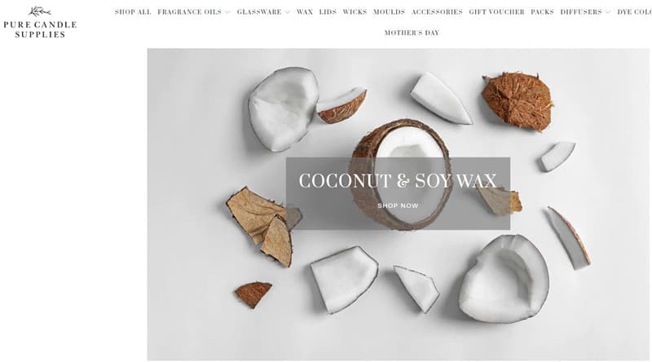The height and width of the screenshot is (362, 652).
Task: Click the Pure Candle Supplies leaf logo
Action: 39,11
